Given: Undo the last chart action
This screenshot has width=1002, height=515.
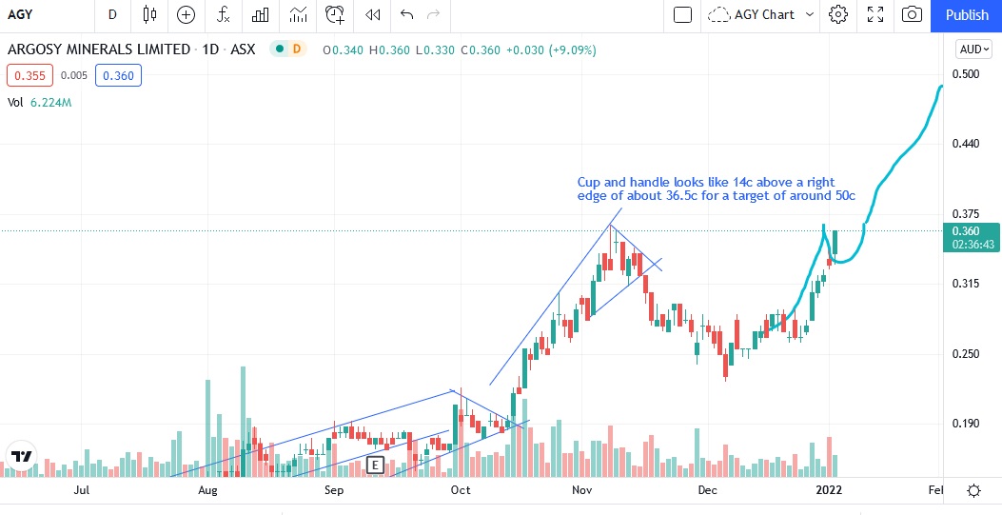Looking at the screenshot, I should pos(406,14).
